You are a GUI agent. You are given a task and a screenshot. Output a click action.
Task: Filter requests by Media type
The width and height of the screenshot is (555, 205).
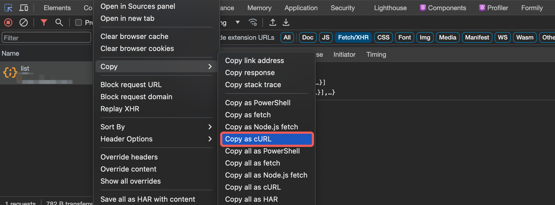click(x=448, y=38)
